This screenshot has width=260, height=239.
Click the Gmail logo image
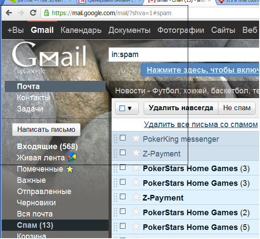(49, 58)
